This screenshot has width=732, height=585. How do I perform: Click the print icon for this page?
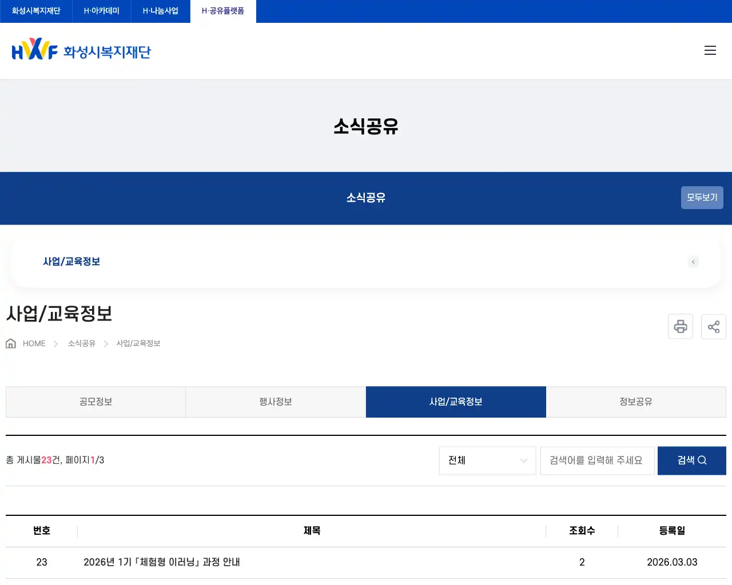point(681,326)
